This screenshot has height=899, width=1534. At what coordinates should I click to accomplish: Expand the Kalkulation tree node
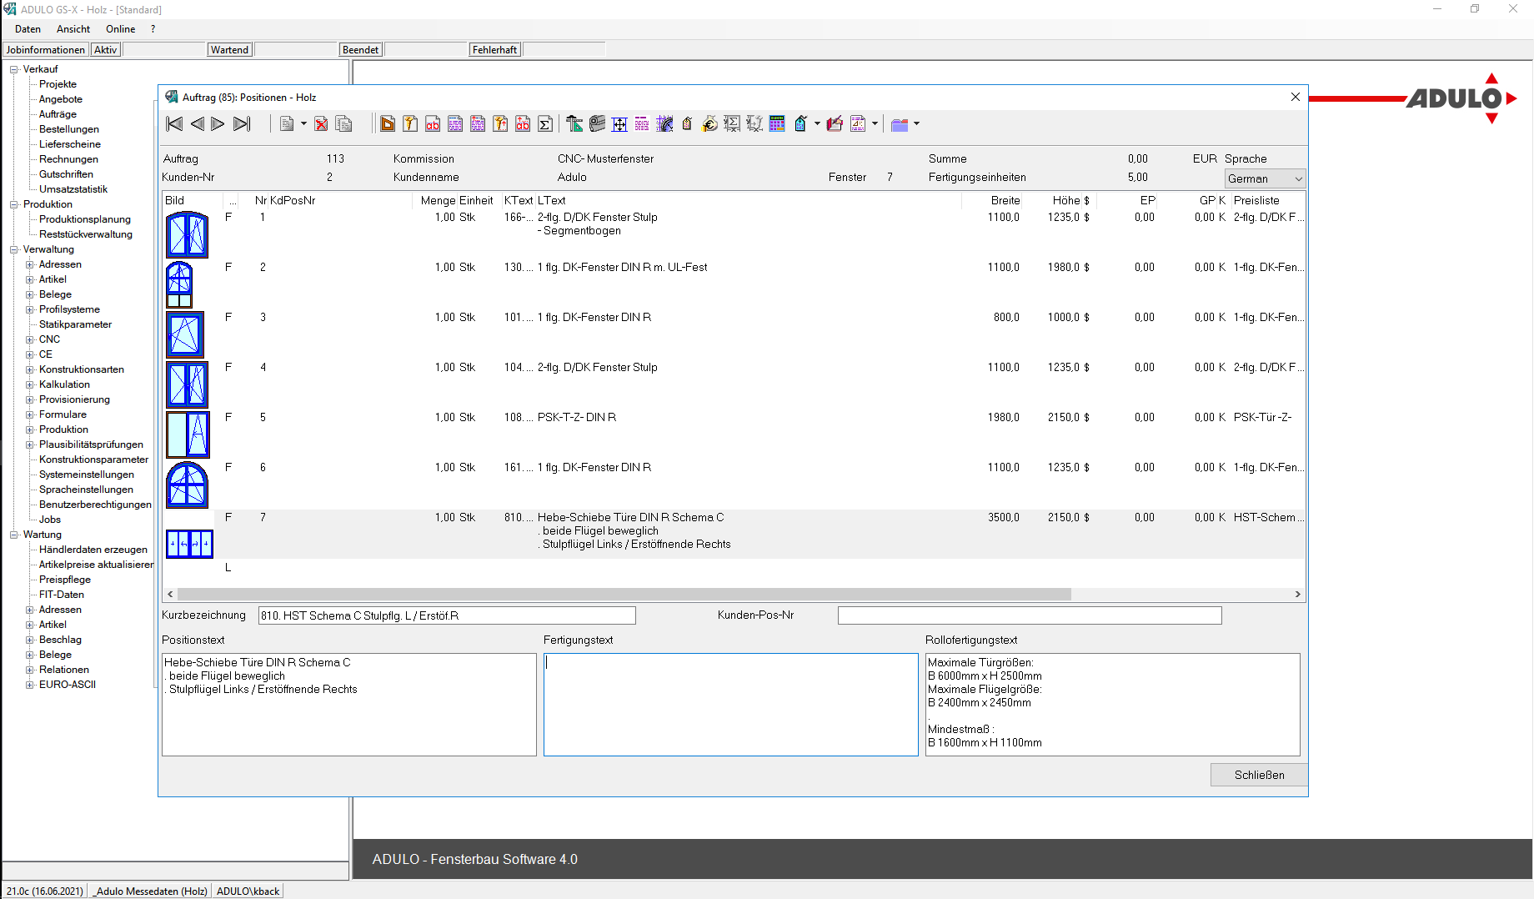[30, 384]
